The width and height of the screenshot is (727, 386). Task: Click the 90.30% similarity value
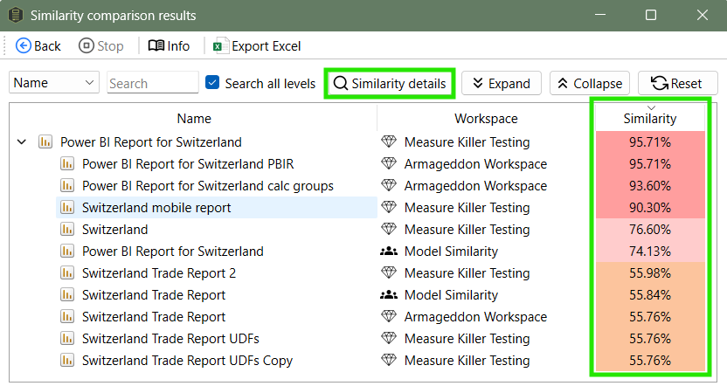650,208
